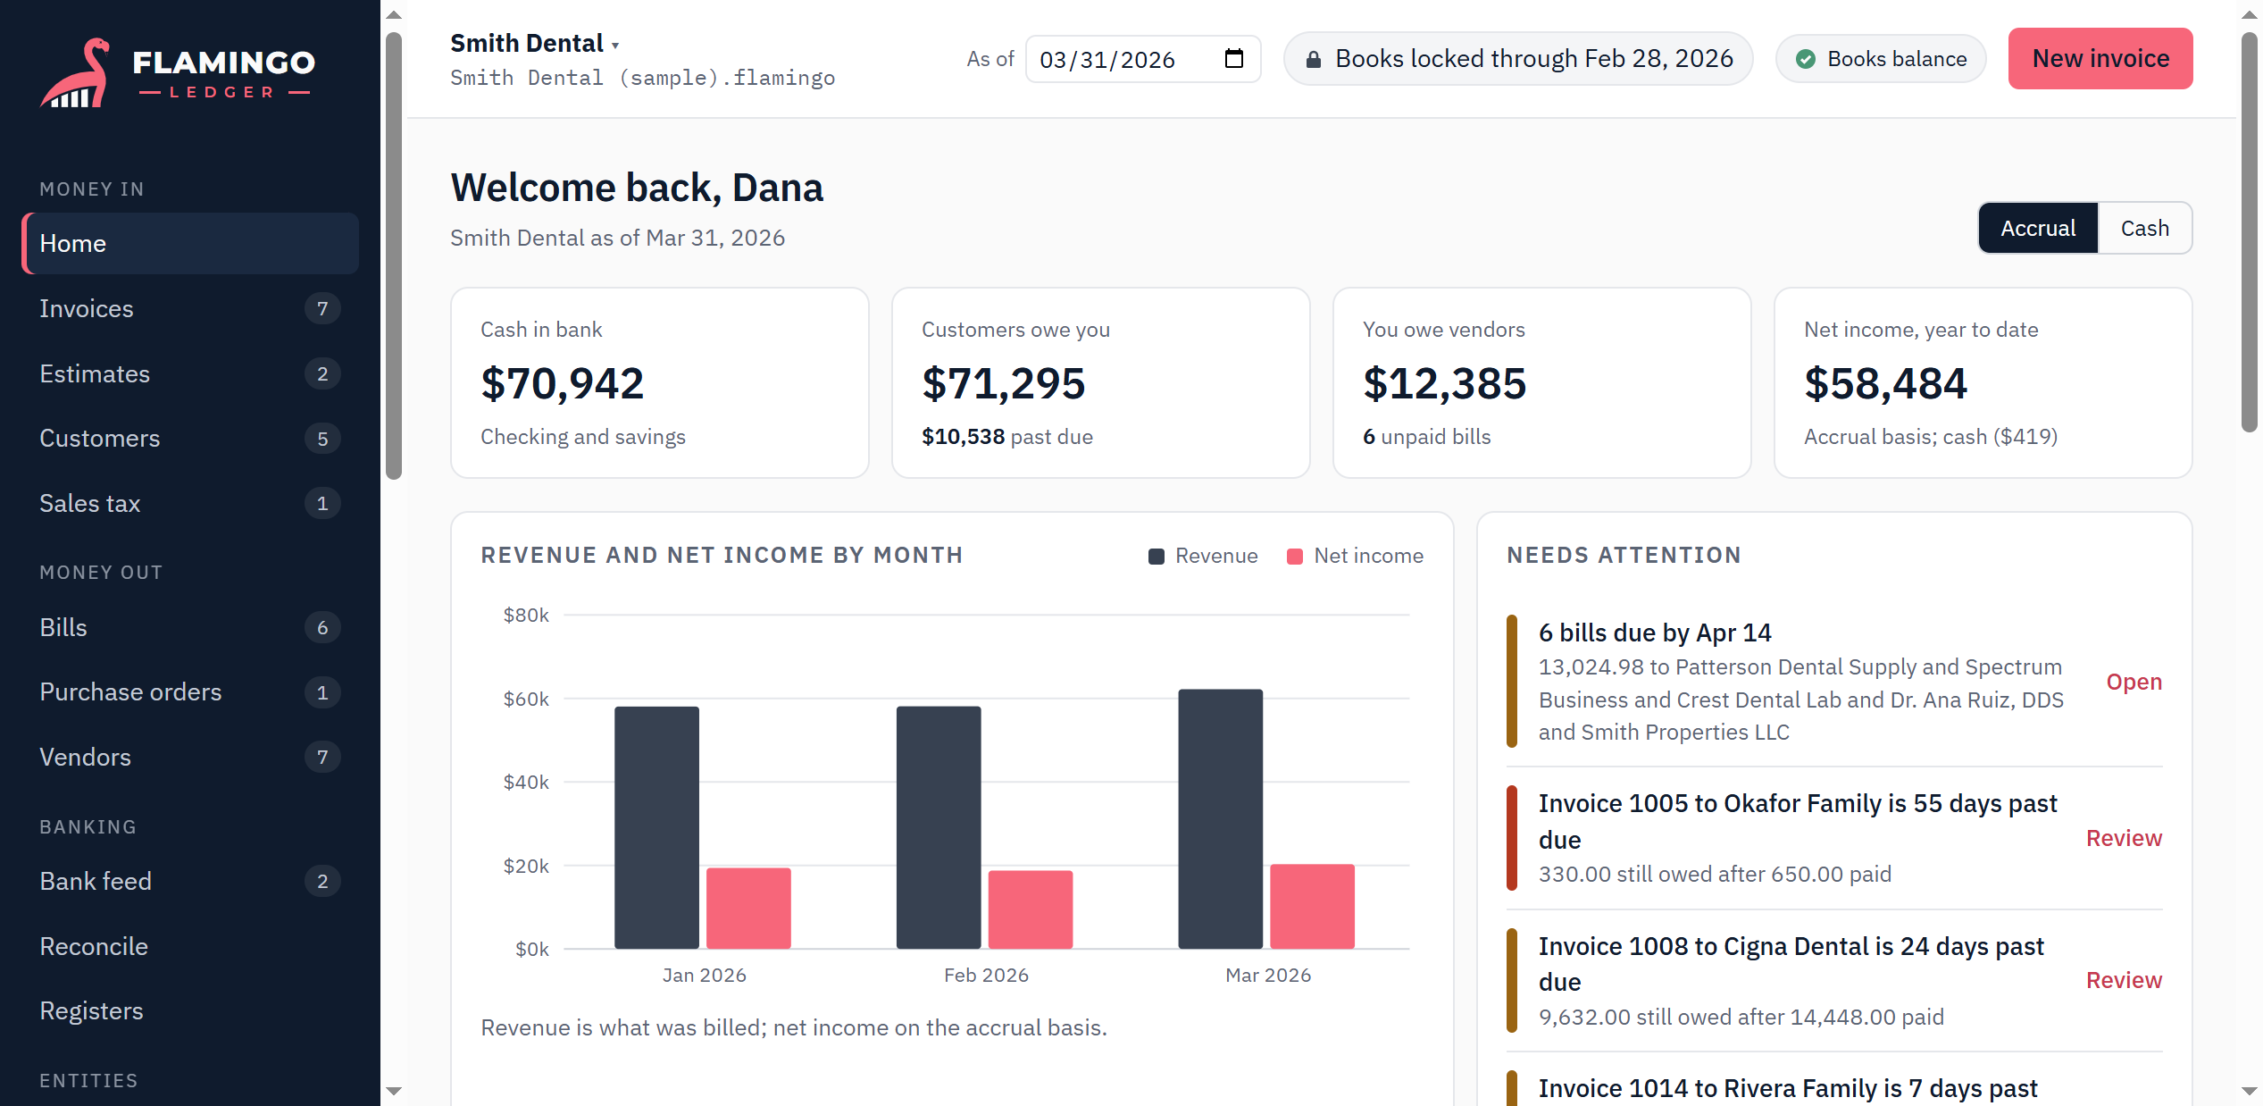Switch to Cash basis view

[2144, 228]
